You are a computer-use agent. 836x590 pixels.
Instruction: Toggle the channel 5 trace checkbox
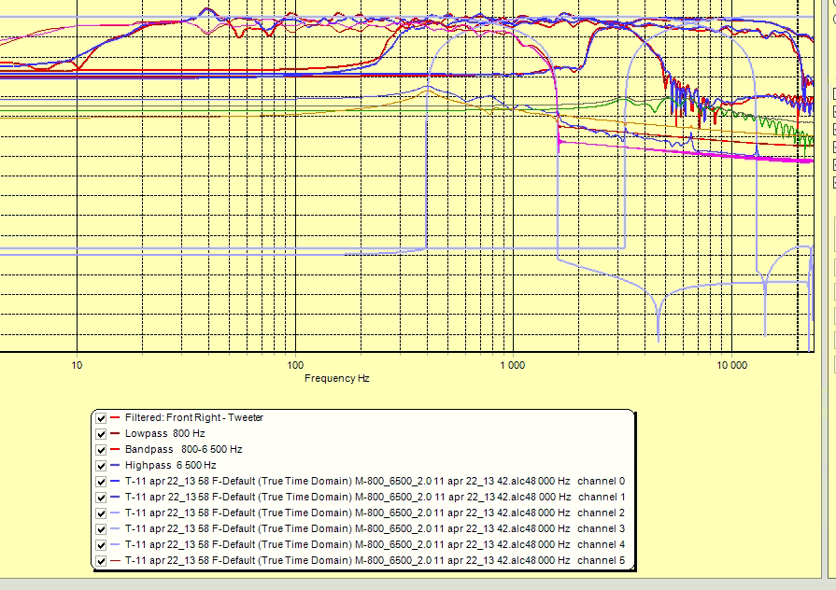tap(101, 561)
